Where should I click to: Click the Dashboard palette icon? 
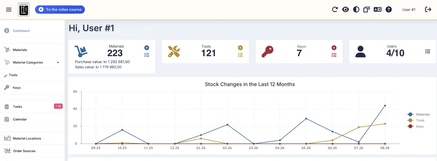pos(7,31)
